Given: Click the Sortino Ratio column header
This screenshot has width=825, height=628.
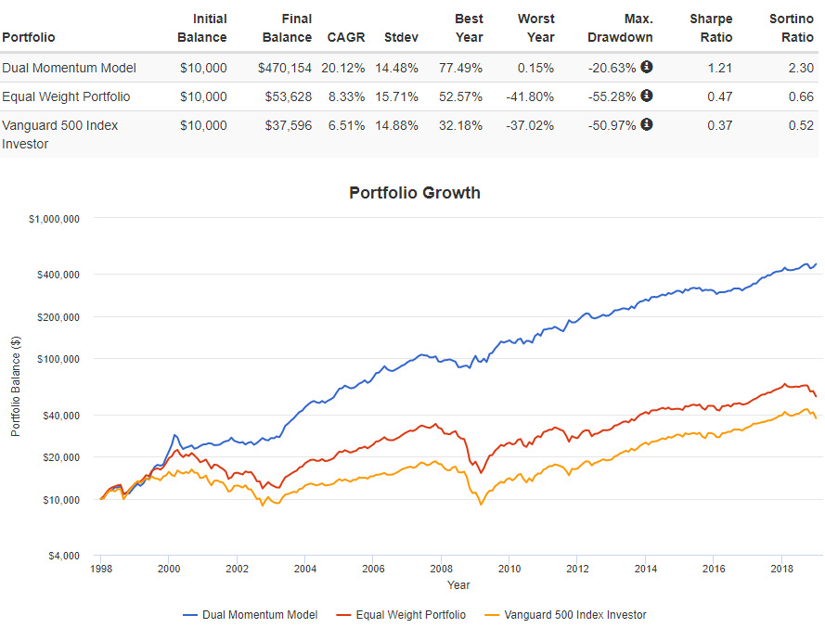Looking at the screenshot, I should [793, 28].
